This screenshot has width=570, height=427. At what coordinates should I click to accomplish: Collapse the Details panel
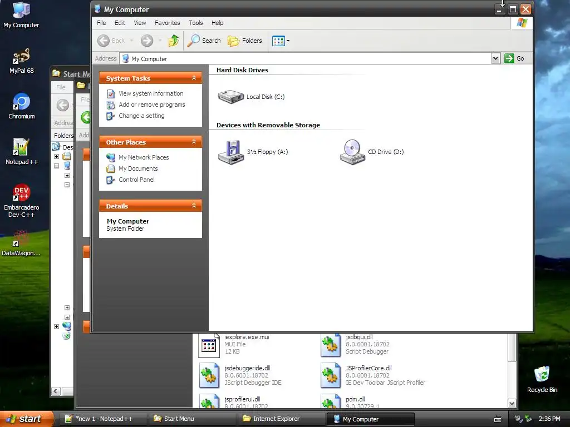(194, 206)
